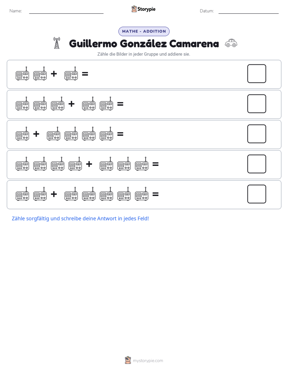Click the Storypie bear logo at top
Viewport: 288px width, 372px height.
tap(134, 9)
